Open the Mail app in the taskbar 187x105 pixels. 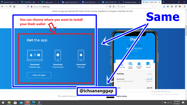pyautogui.click(x=21, y=103)
